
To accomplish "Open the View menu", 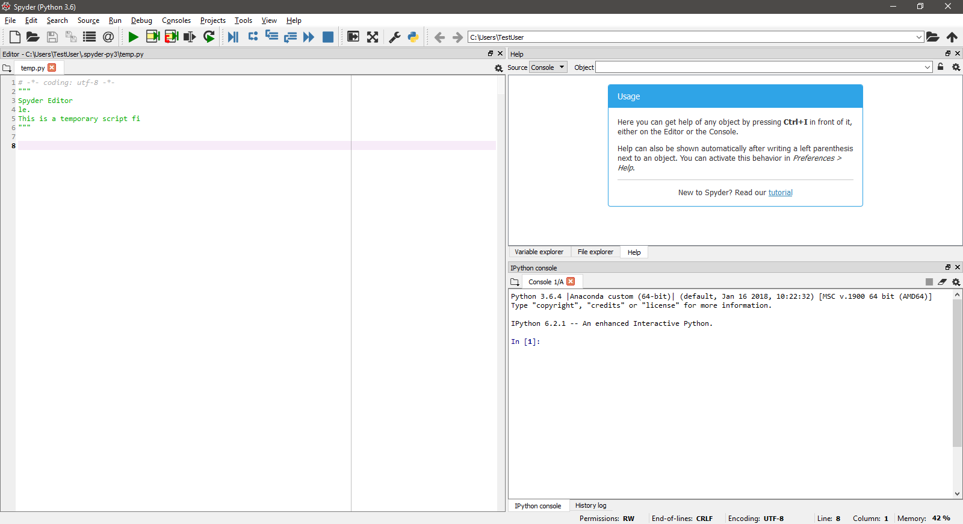I will (x=269, y=20).
